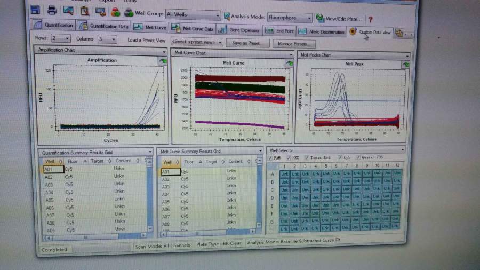Click the Manage Presets button

click(x=293, y=44)
